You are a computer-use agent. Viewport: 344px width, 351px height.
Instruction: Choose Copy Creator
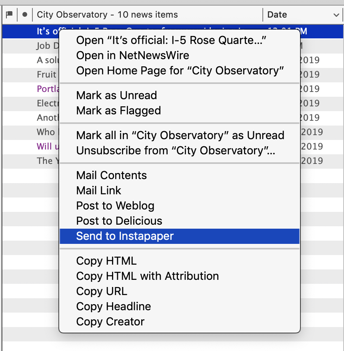179,322
